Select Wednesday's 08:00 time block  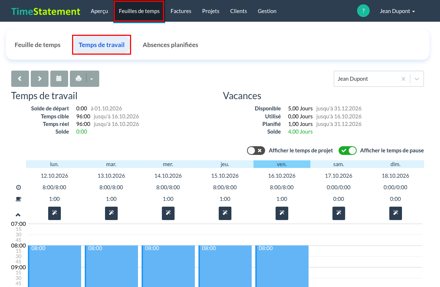(x=168, y=266)
